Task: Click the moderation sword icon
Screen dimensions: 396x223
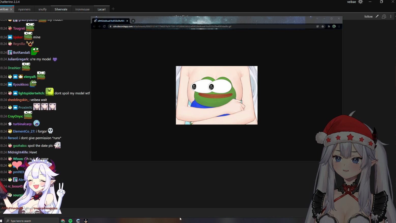Action: point(377,16)
